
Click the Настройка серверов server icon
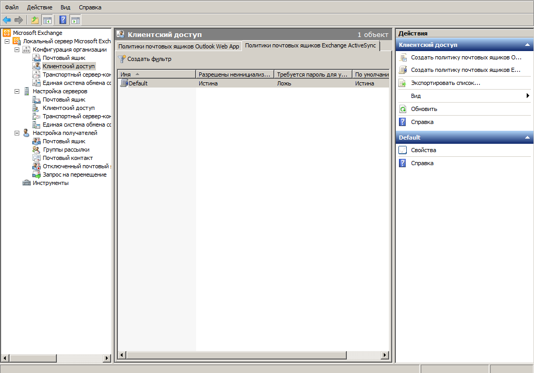[27, 91]
